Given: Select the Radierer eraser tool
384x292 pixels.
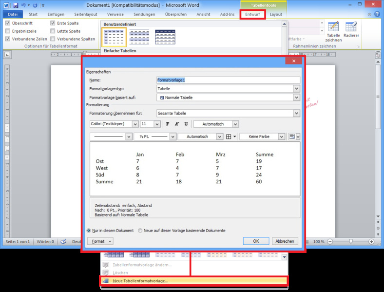Looking at the screenshot, I should click(x=351, y=32).
